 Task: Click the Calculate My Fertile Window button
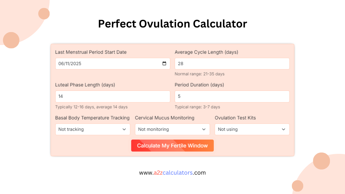coord(172,145)
